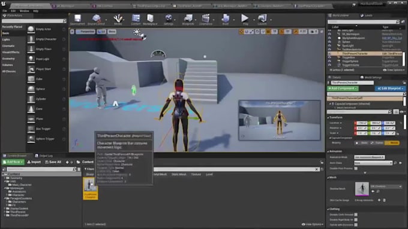Select Sphere Trigger in Place Actors
The image size is (408, 229).
47,139
